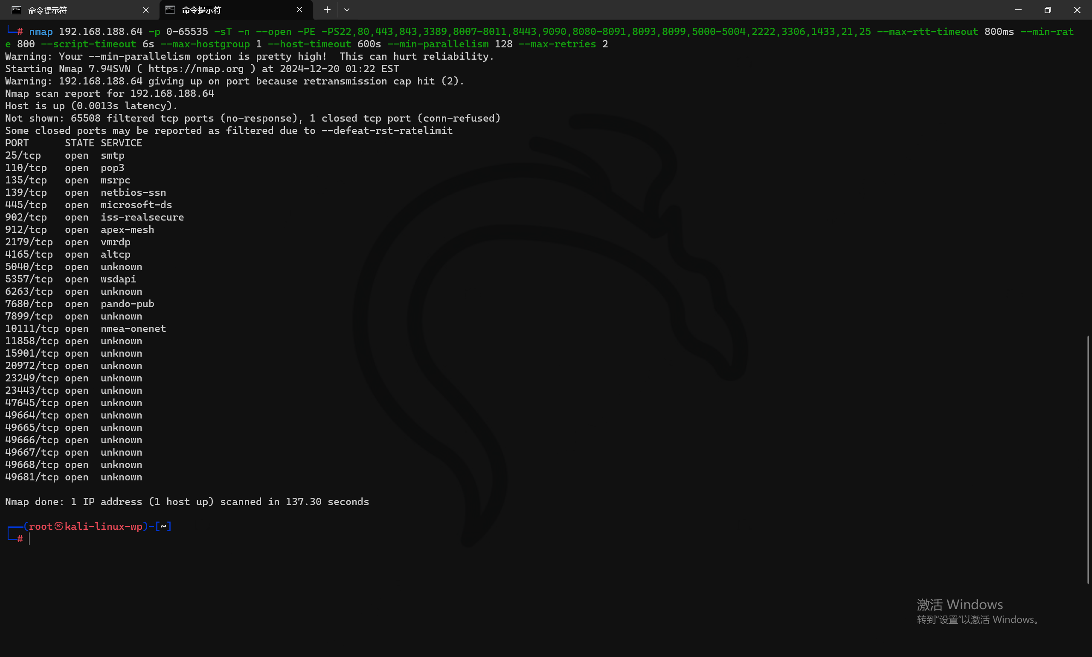Close the first 命令提示符 tab
Image resolution: width=1092 pixels, height=657 pixels.
pyautogui.click(x=145, y=10)
